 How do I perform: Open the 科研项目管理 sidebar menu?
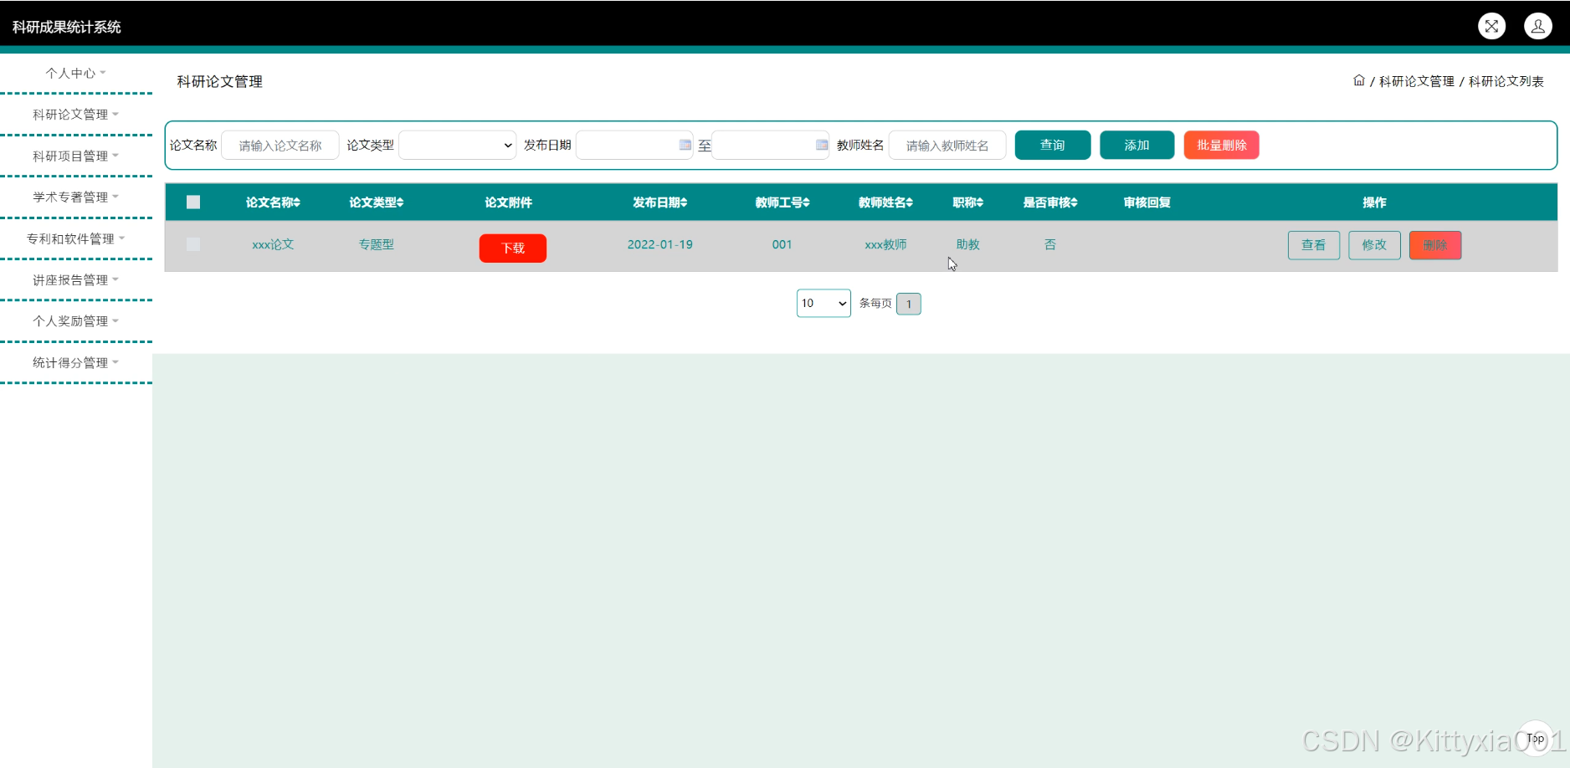pyautogui.click(x=75, y=156)
